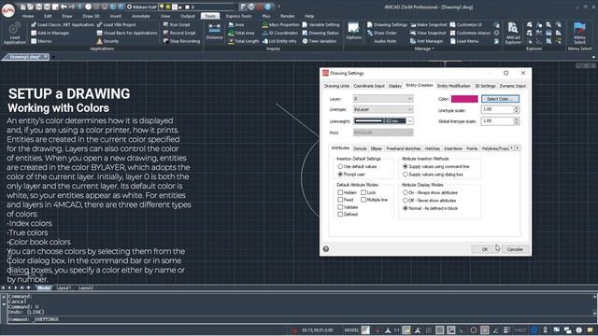The image size is (598, 336).
Task: Click Cancelar in Drawing Settings
Action: click(515, 249)
